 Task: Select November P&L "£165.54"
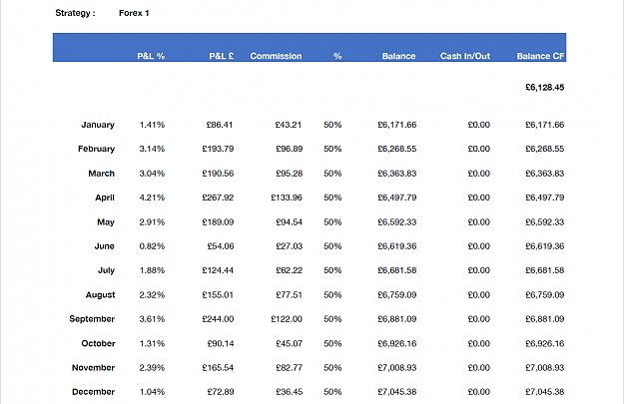[218, 368]
